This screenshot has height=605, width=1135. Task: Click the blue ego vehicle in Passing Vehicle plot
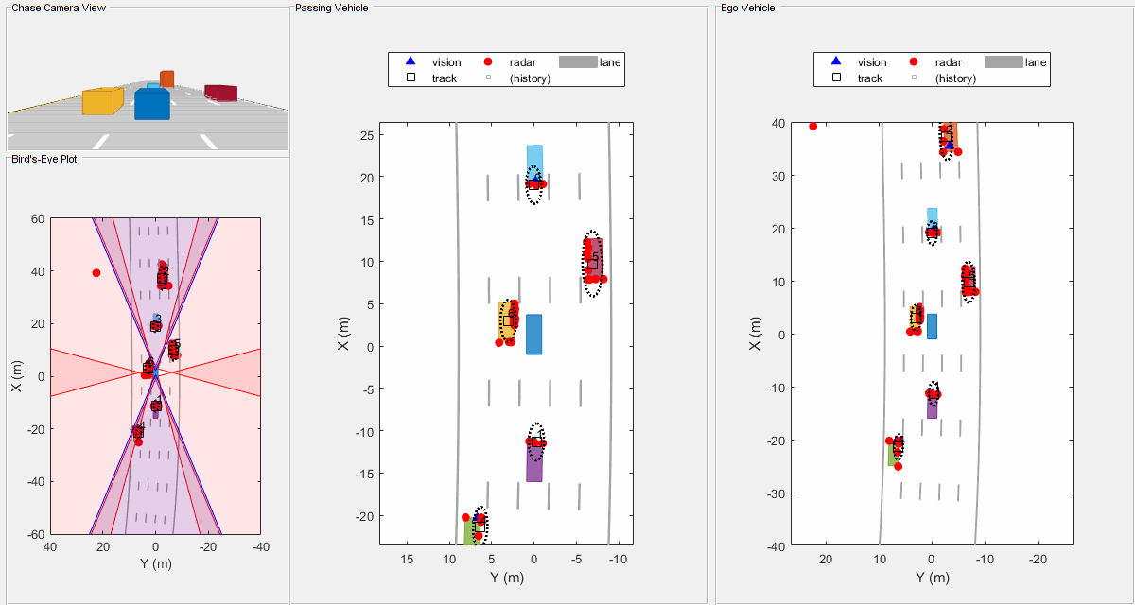533,334
